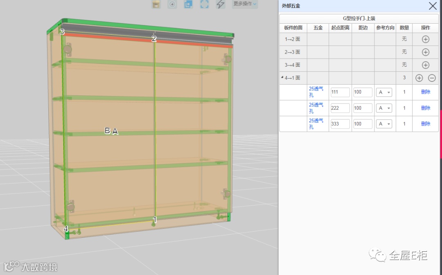Screen dimensions: 442x275
Task: Click the 操作 column header
Action: (x=426, y=27)
